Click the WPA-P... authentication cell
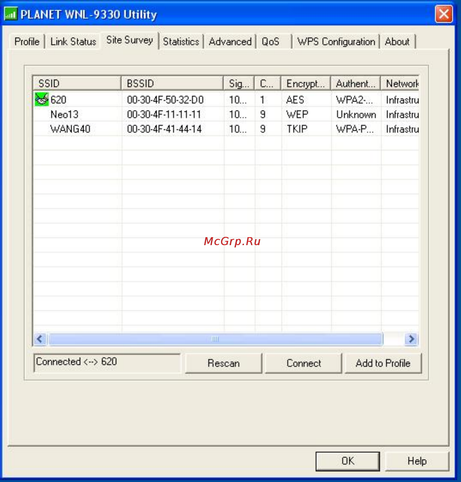Viewport: 461px width, 482px height. (x=355, y=129)
